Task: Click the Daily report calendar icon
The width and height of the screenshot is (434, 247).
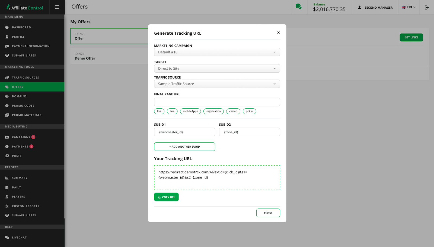Action: pyautogui.click(x=7, y=187)
